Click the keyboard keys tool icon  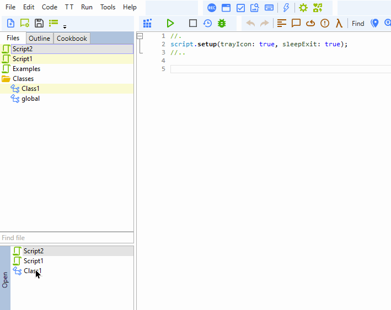tap(269, 8)
